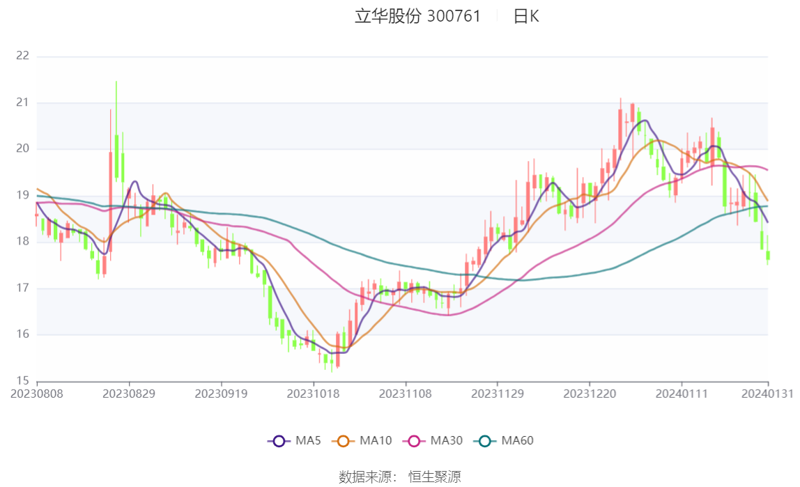This screenshot has width=800, height=487.
Task: Click the 22 price level on y-axis
Action: click(22, 56)
